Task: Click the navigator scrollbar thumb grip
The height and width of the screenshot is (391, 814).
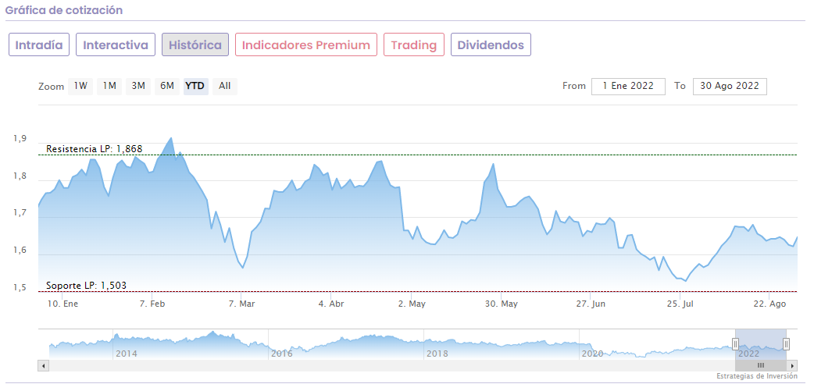Action: pyautogui.click(x=760, y=365)
